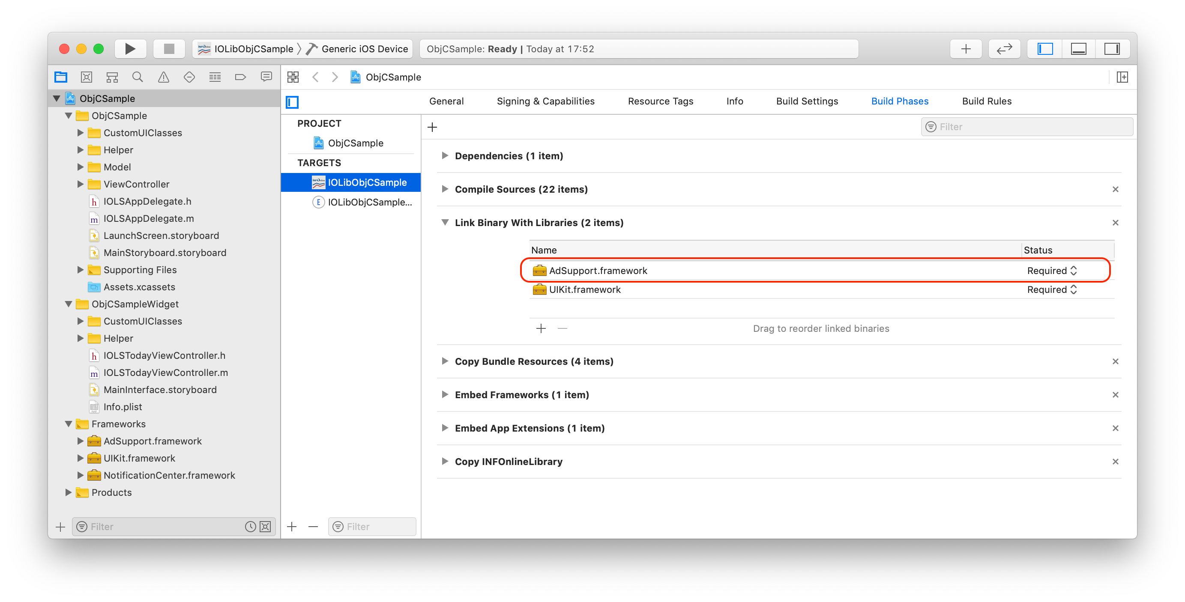
Task: Hide the project and targets list
Action: (x=292, y=101)
